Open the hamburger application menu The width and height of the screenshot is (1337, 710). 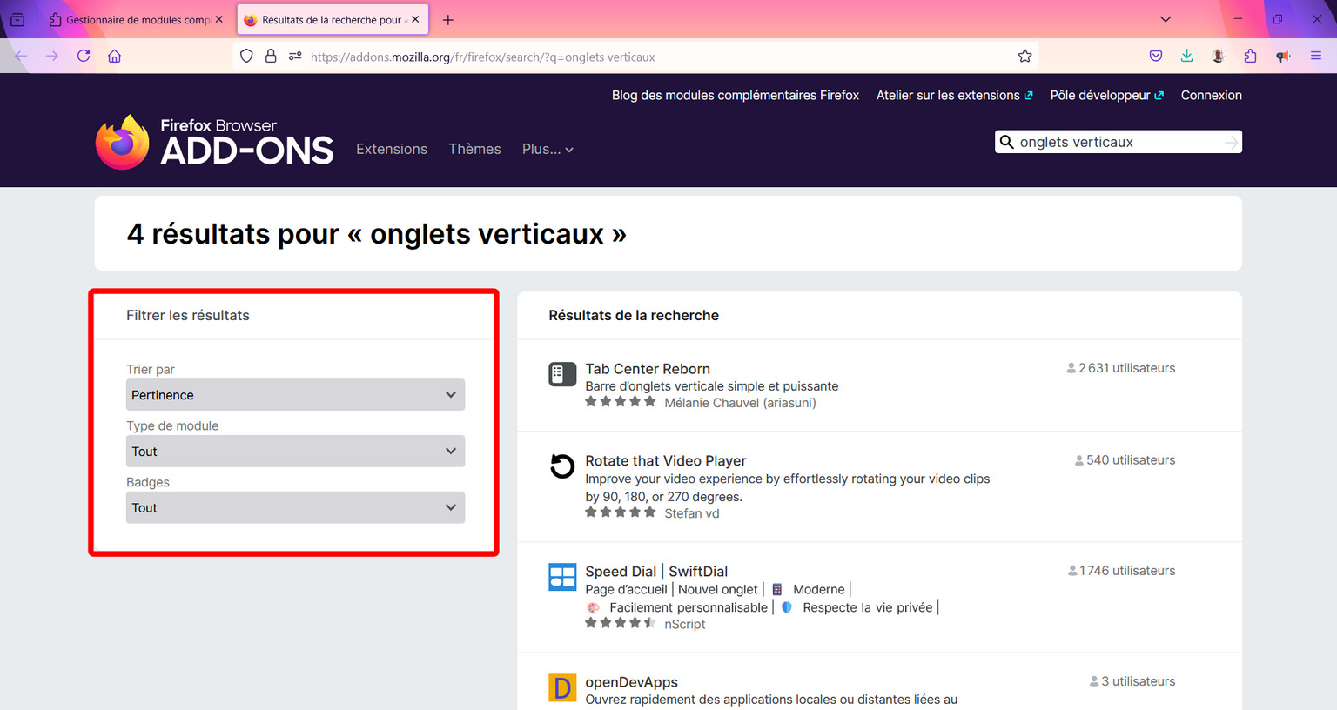point(1316,56)
